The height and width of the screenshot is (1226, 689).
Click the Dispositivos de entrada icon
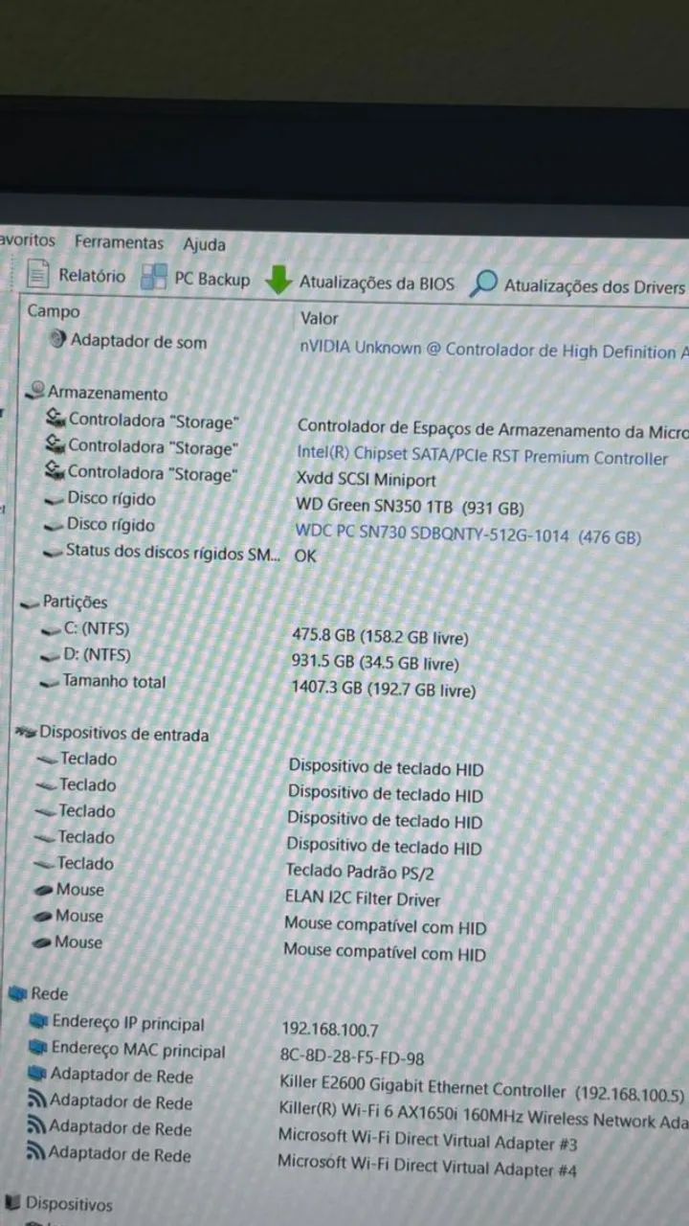tap(26, 734)
